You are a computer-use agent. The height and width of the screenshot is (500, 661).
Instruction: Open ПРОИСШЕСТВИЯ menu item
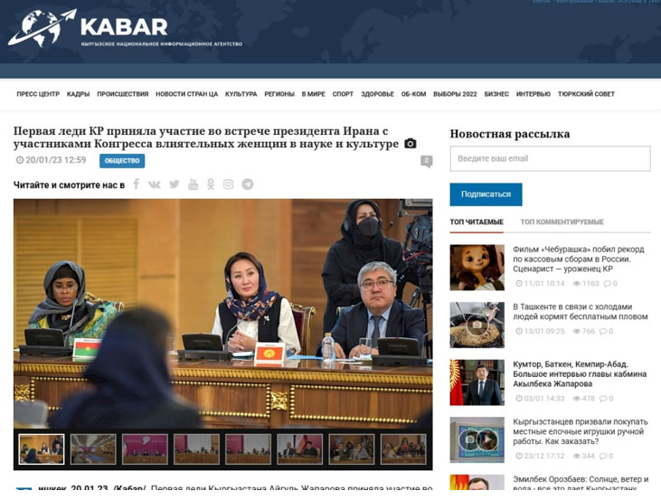click(123, 94)
